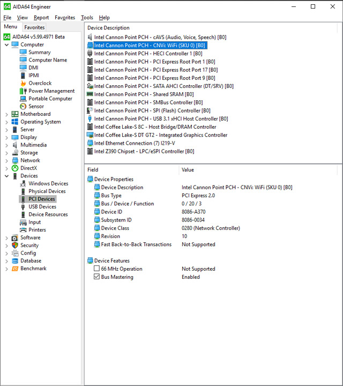Expand the Motherboard tree node
The width and height of the screenshot is (343, 386).
[6, 114]
